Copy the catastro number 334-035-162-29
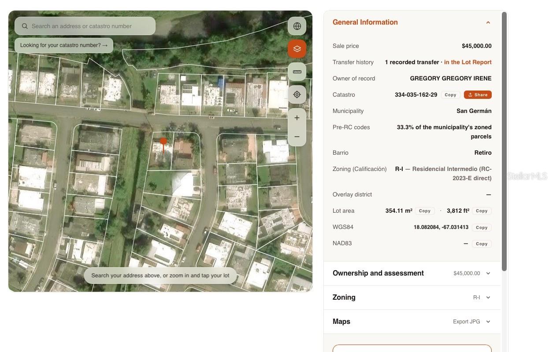 tap(450, 95)
